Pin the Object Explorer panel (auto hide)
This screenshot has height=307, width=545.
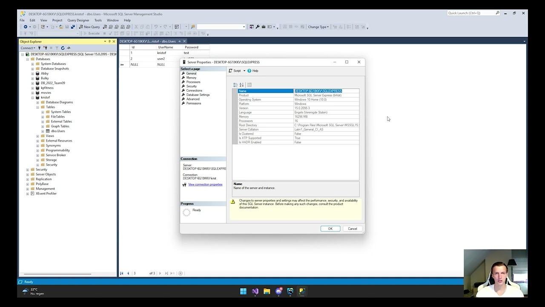pos(109,41)
